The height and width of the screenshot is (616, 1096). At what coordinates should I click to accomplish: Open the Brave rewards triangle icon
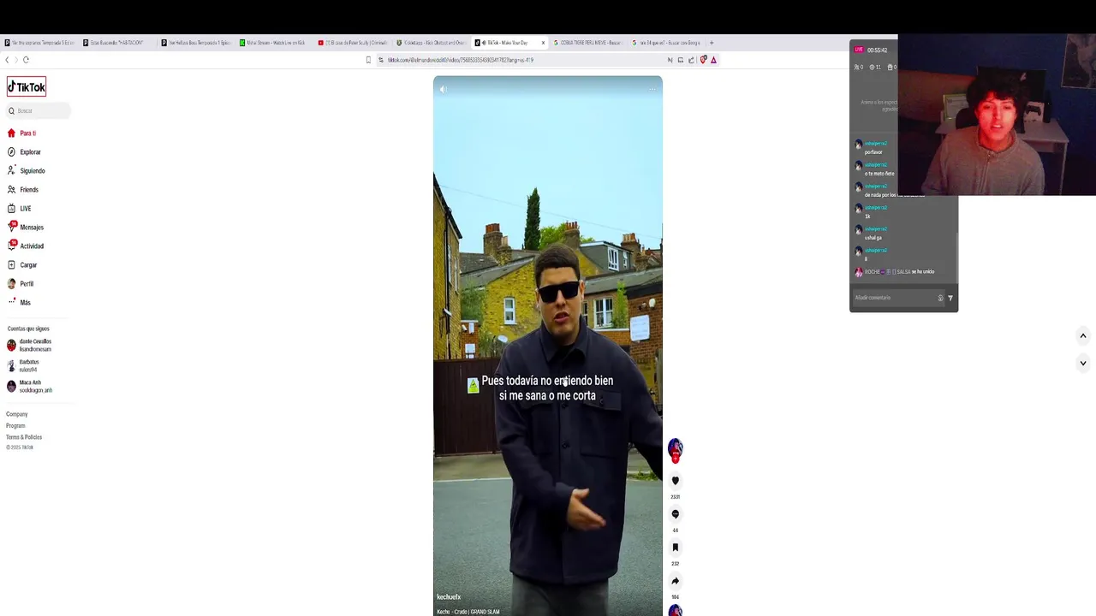pos(713,60)
